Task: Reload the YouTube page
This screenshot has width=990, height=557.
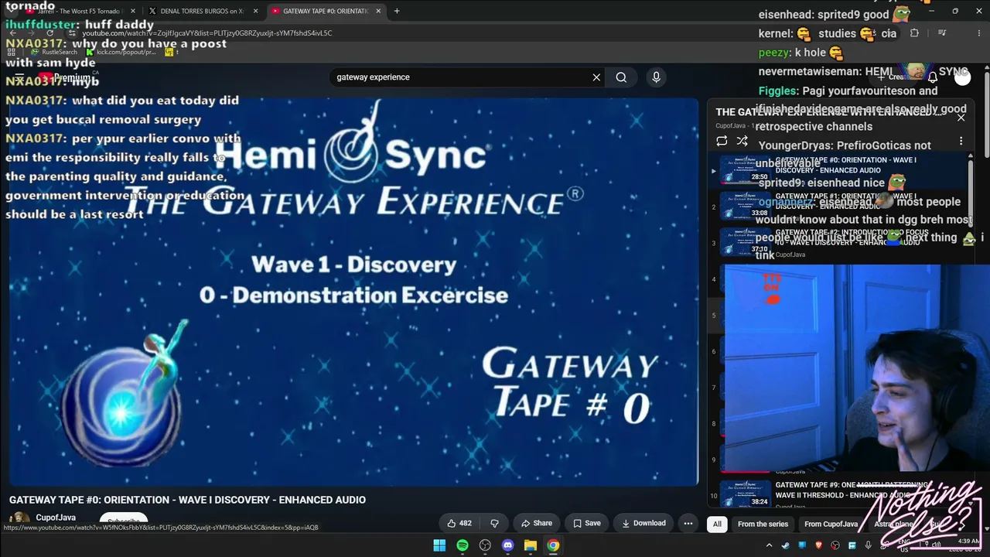Action: (50, 33)
